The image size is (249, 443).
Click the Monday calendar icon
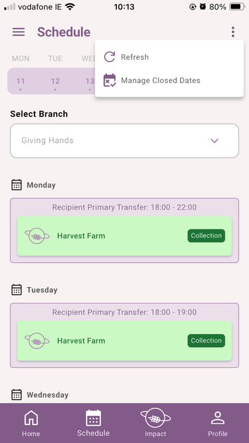17,185
